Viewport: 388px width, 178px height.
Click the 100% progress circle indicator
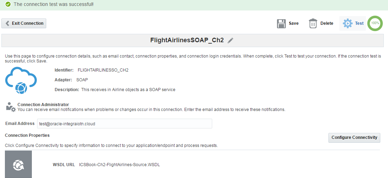[x=375, y=23]
